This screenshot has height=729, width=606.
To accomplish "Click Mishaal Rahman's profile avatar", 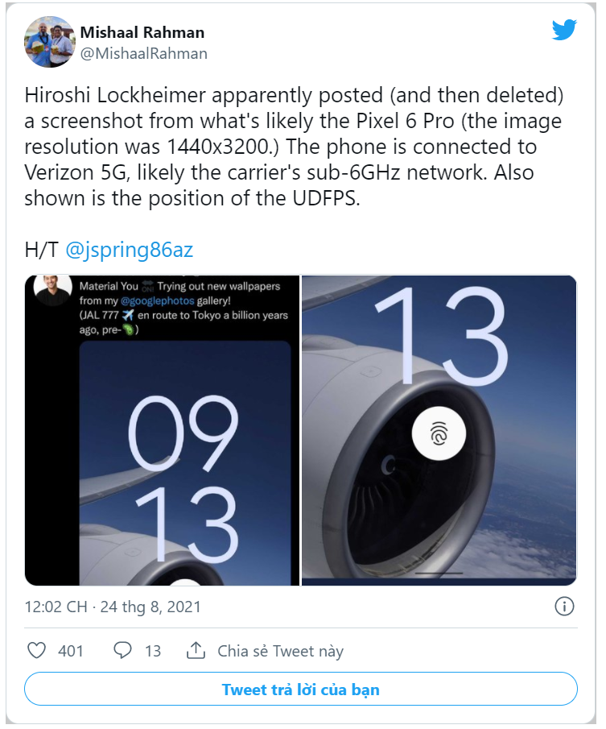I will [x=51, y=41].
